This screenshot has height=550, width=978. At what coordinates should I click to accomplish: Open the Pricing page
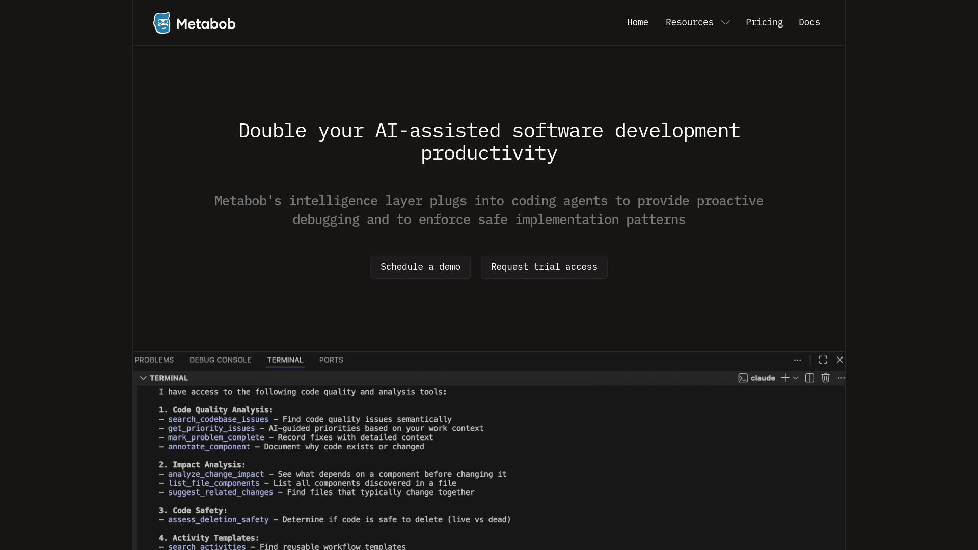pos(764,22)
